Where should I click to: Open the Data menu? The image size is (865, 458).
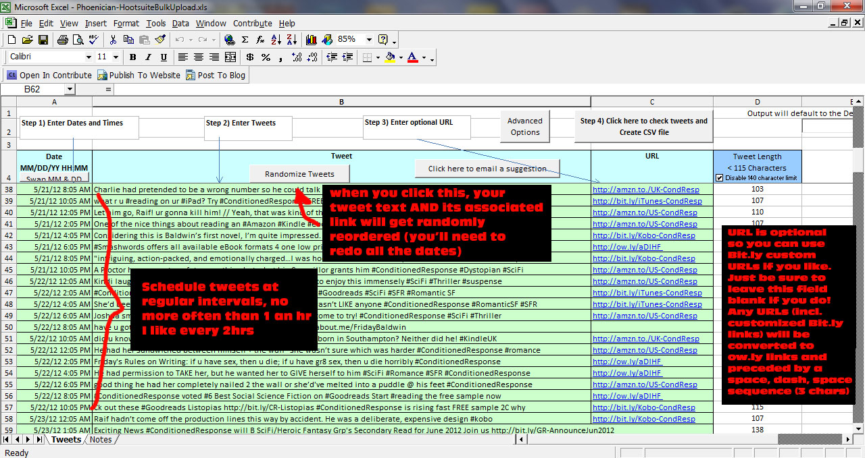point(180,23)
